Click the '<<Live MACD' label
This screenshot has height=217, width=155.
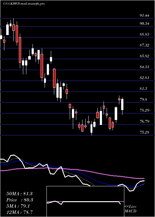(131, 209)
